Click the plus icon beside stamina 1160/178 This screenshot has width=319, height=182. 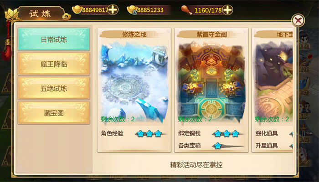point(227,10)
